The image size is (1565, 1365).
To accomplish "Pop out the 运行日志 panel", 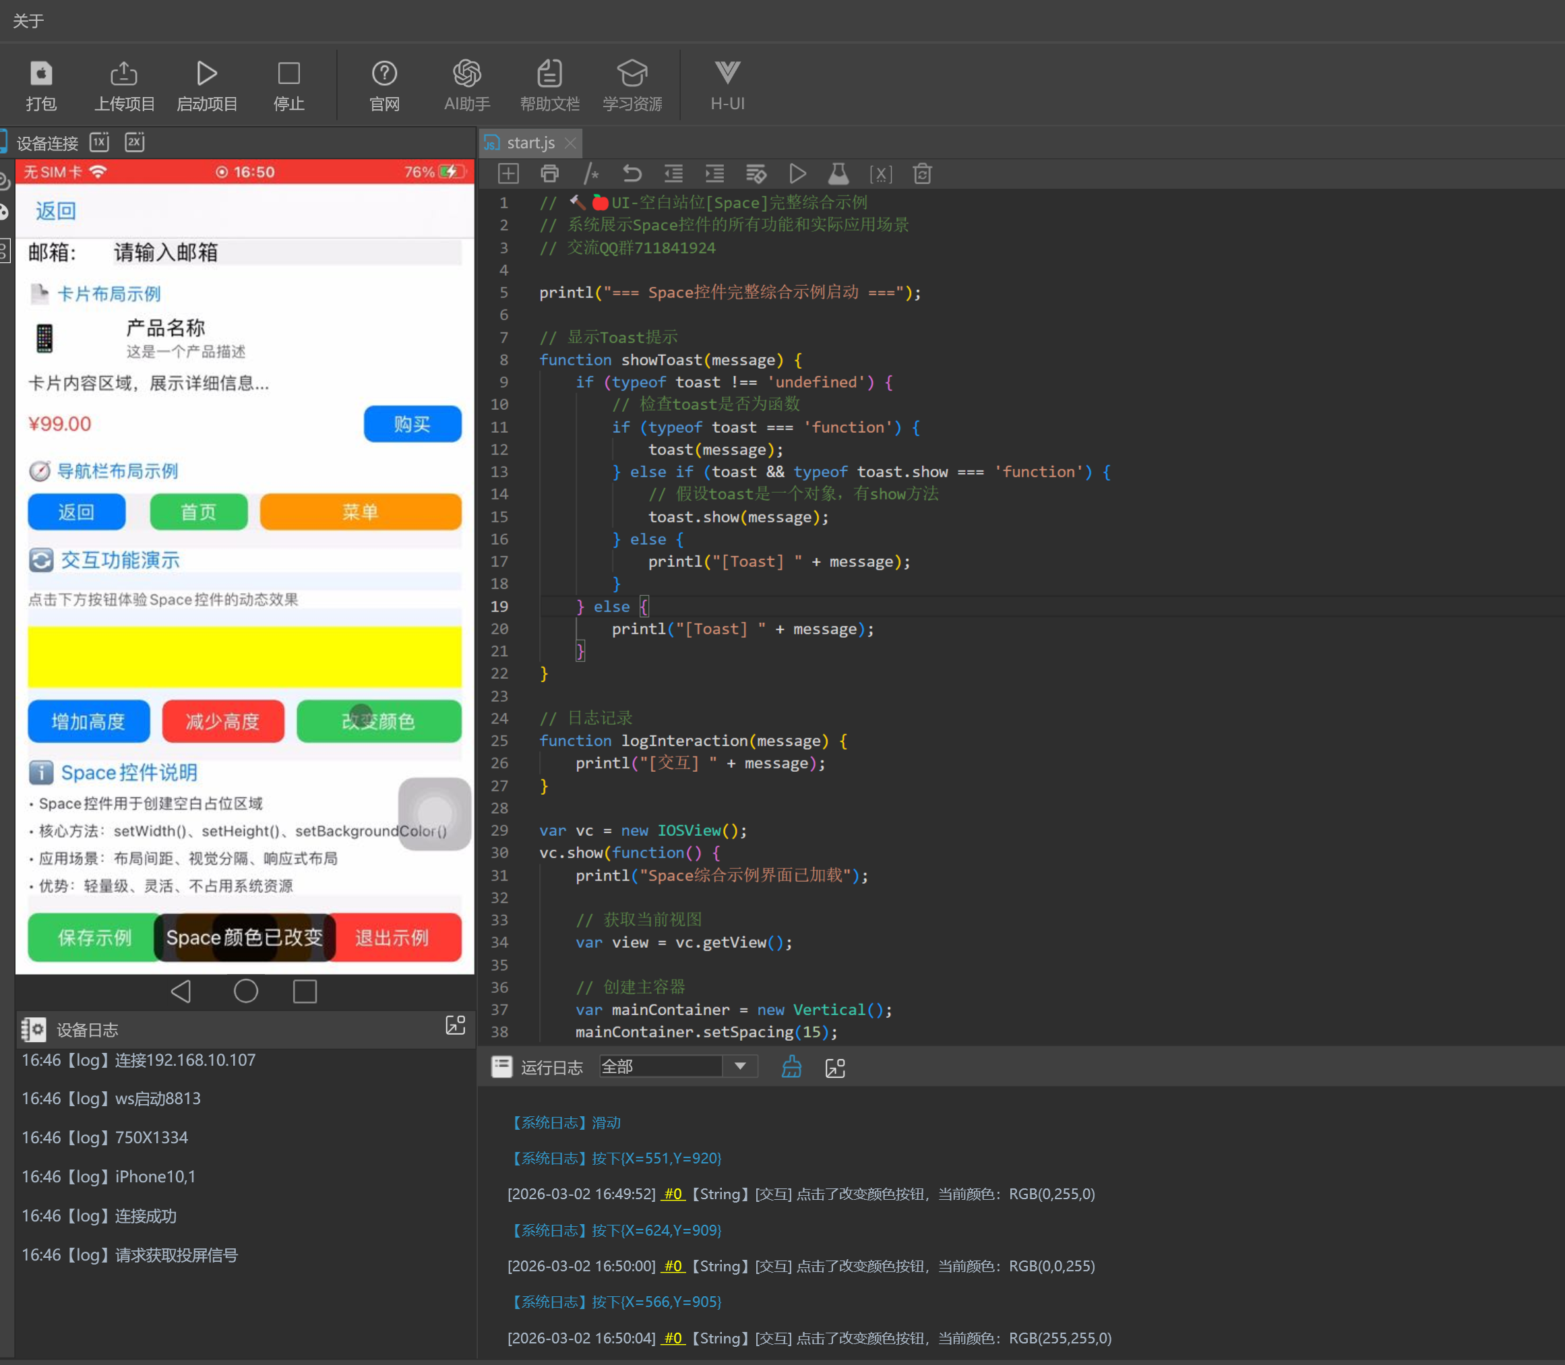I will (x=834, y=1068).
